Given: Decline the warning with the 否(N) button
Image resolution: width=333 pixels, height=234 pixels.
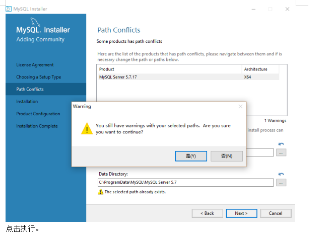Looking at the screenshot, I should pos(227,156).
